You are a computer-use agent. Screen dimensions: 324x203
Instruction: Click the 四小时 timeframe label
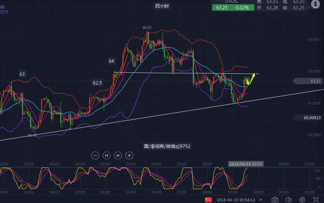tap(162, 6)
